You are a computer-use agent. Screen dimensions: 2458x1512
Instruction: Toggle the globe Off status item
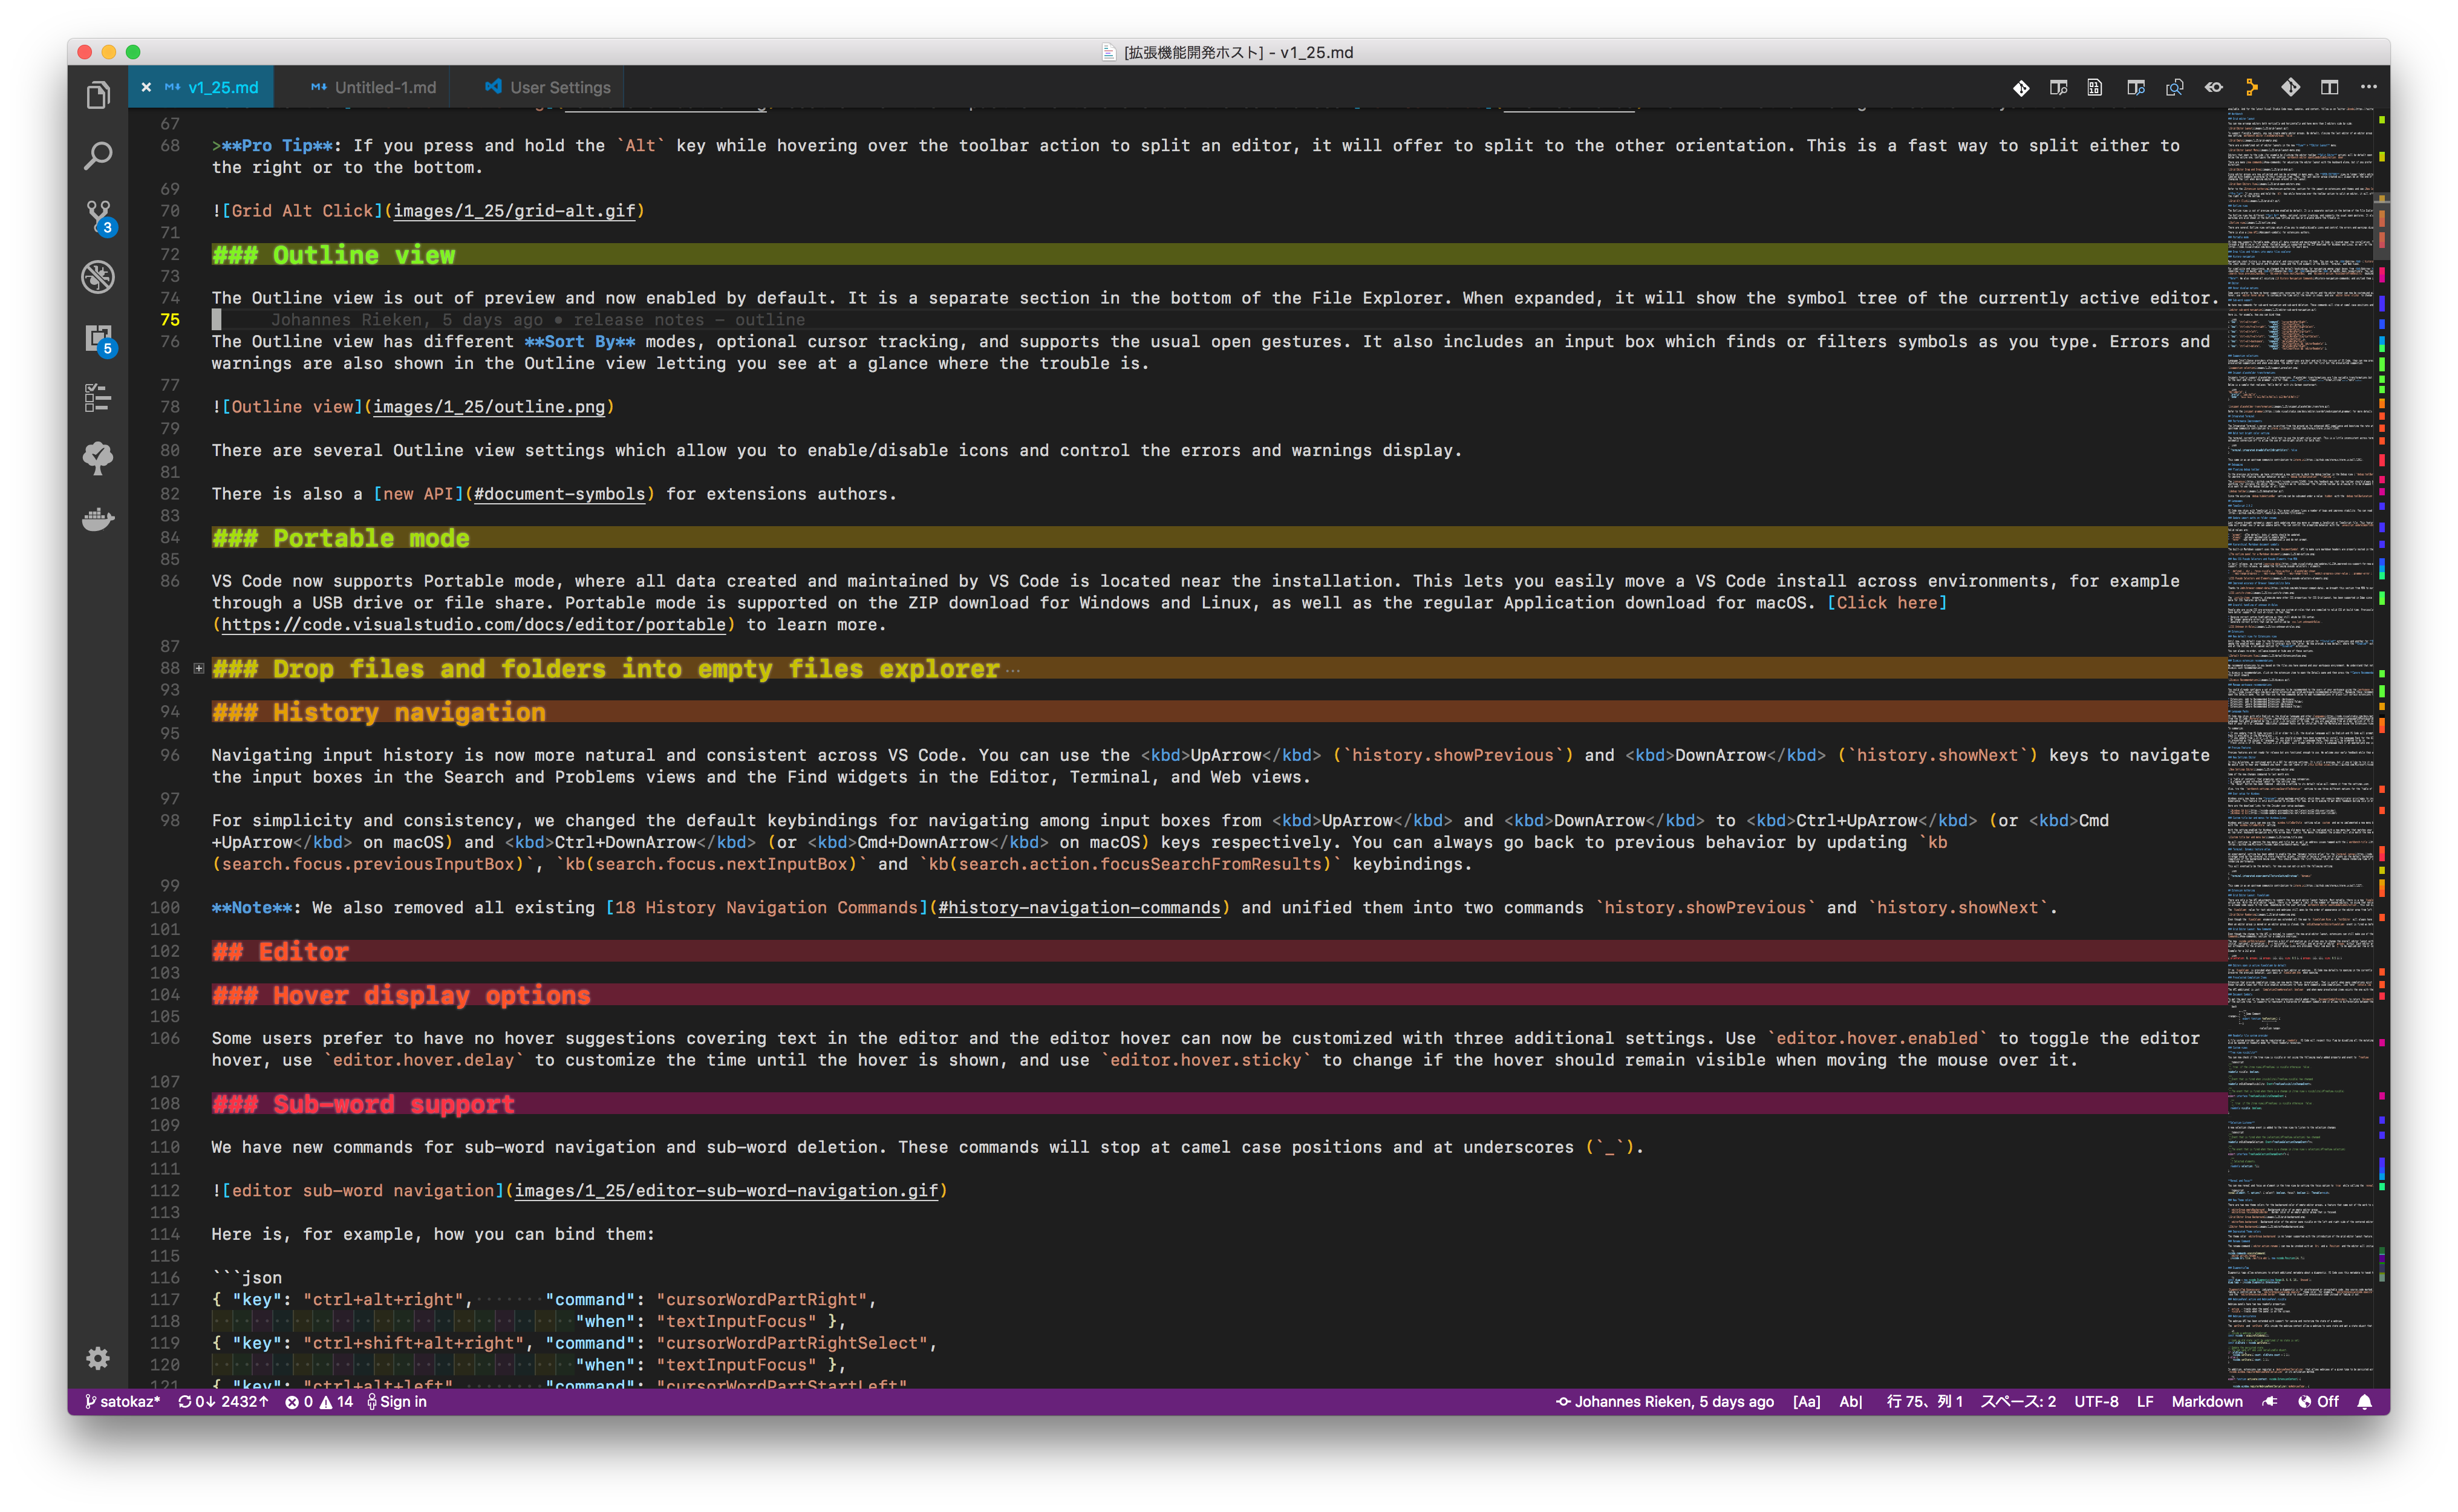point(2318,1402)
